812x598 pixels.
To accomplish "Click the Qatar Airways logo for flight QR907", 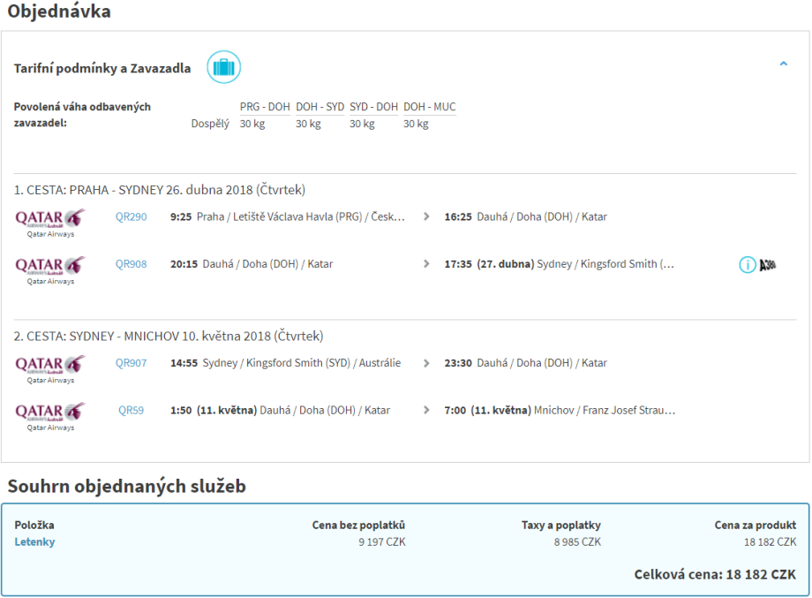I will (50, 367).
